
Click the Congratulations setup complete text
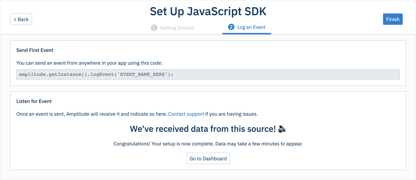pyautogui.click(x=208, y=144)
